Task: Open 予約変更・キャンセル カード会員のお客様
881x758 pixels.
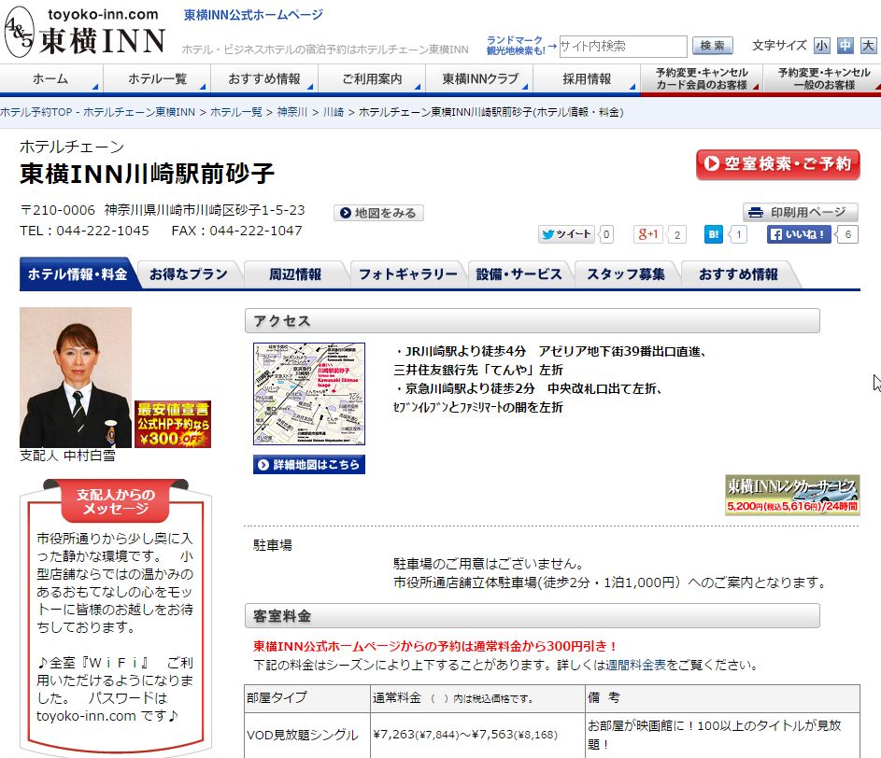Action: 702,78
